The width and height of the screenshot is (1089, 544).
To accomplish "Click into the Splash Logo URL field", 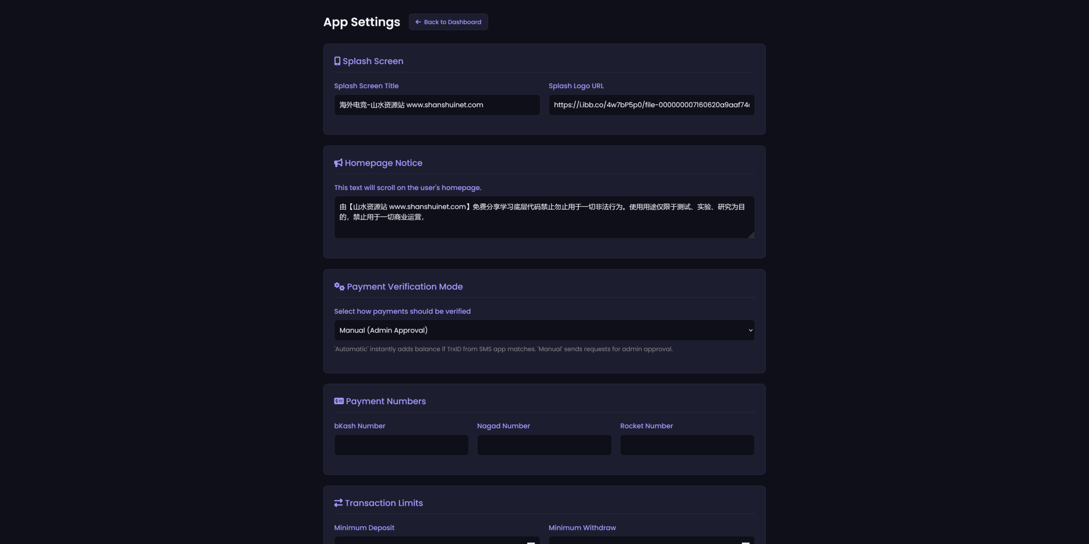I will tap(651, 105).
